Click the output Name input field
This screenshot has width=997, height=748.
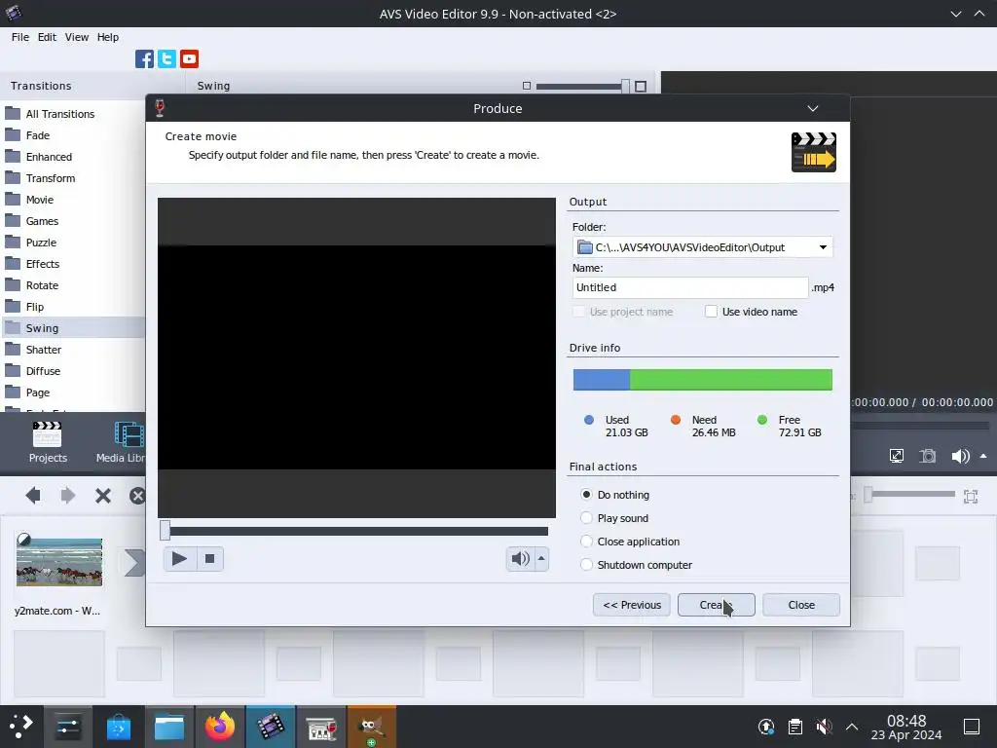click(690, 287)
